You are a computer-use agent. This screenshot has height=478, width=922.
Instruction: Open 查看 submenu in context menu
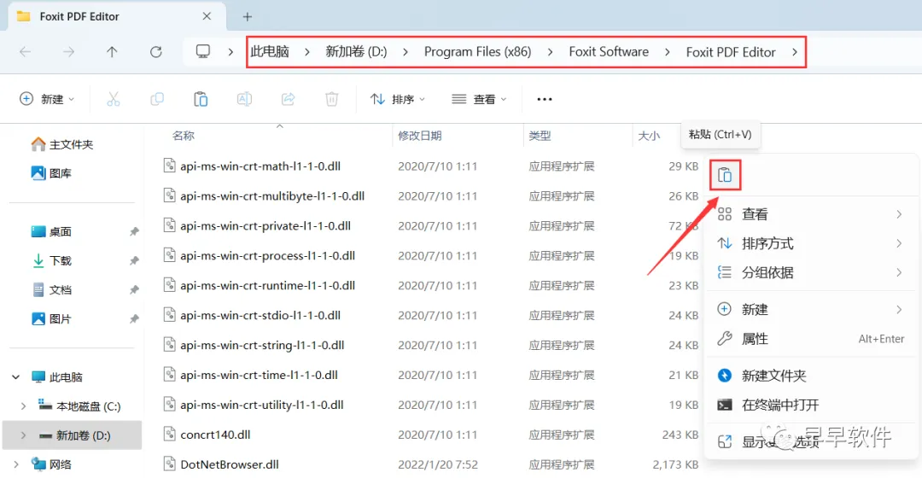(x=811, y=214)
